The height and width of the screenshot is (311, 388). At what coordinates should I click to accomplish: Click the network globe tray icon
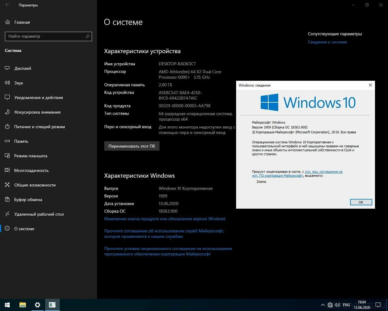tap(330, 305)
